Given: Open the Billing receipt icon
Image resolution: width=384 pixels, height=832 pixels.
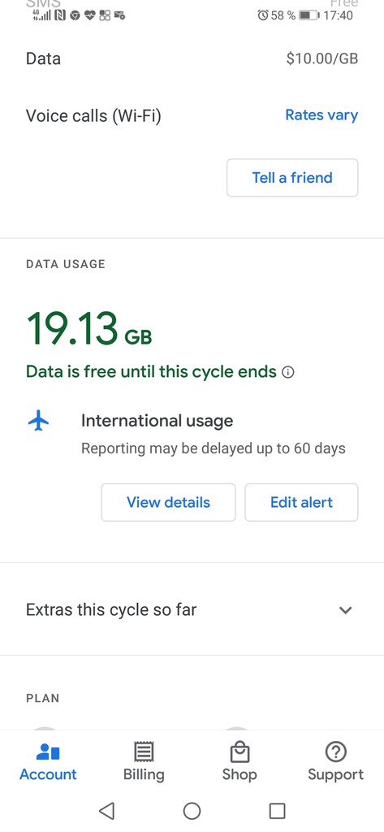Looking at the screenshot, I should point(144,752).
